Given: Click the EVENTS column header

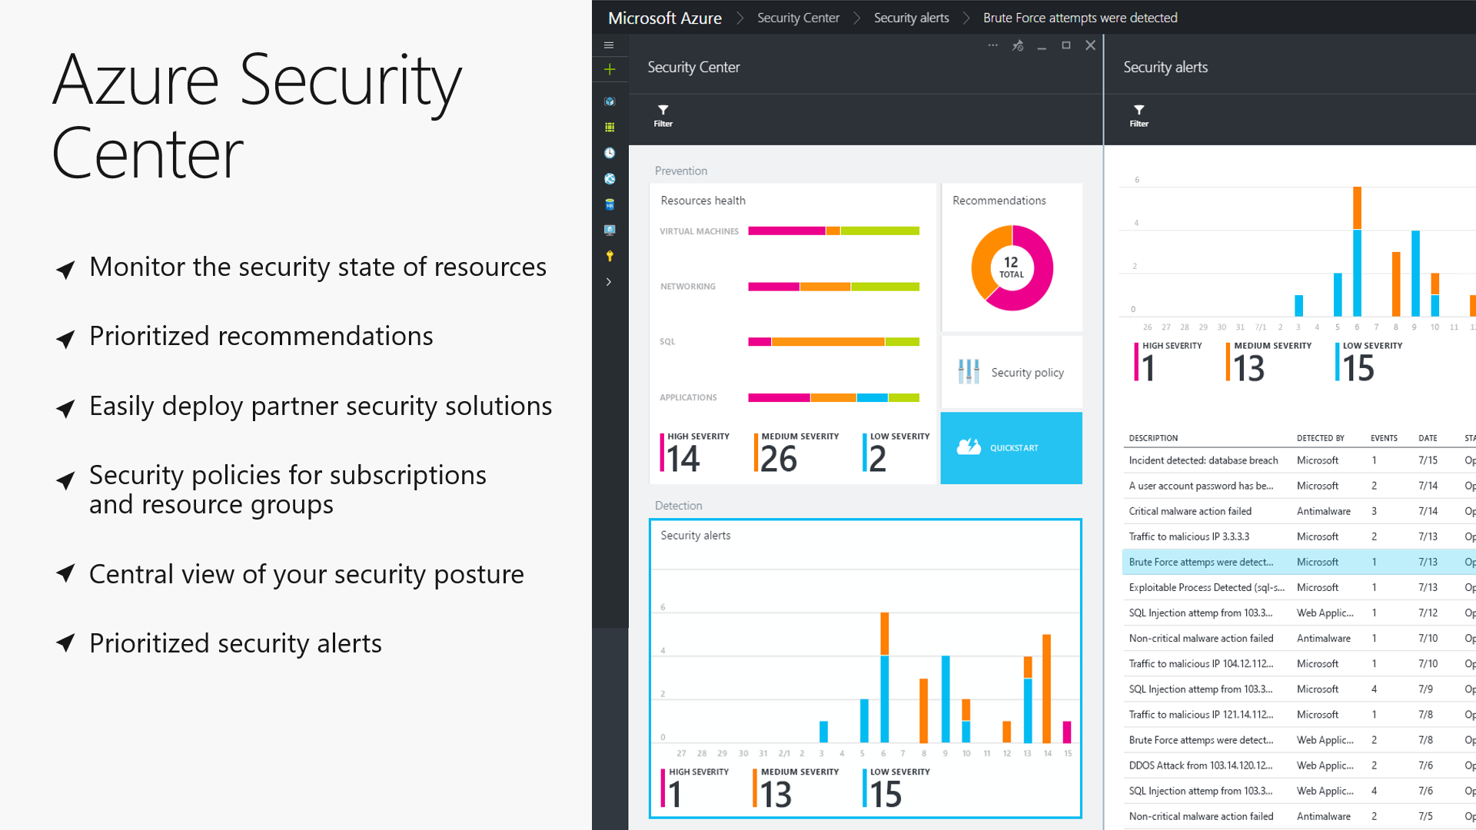Looking at the screenshot, I should pyautogui.click(x=1384, y=438).
